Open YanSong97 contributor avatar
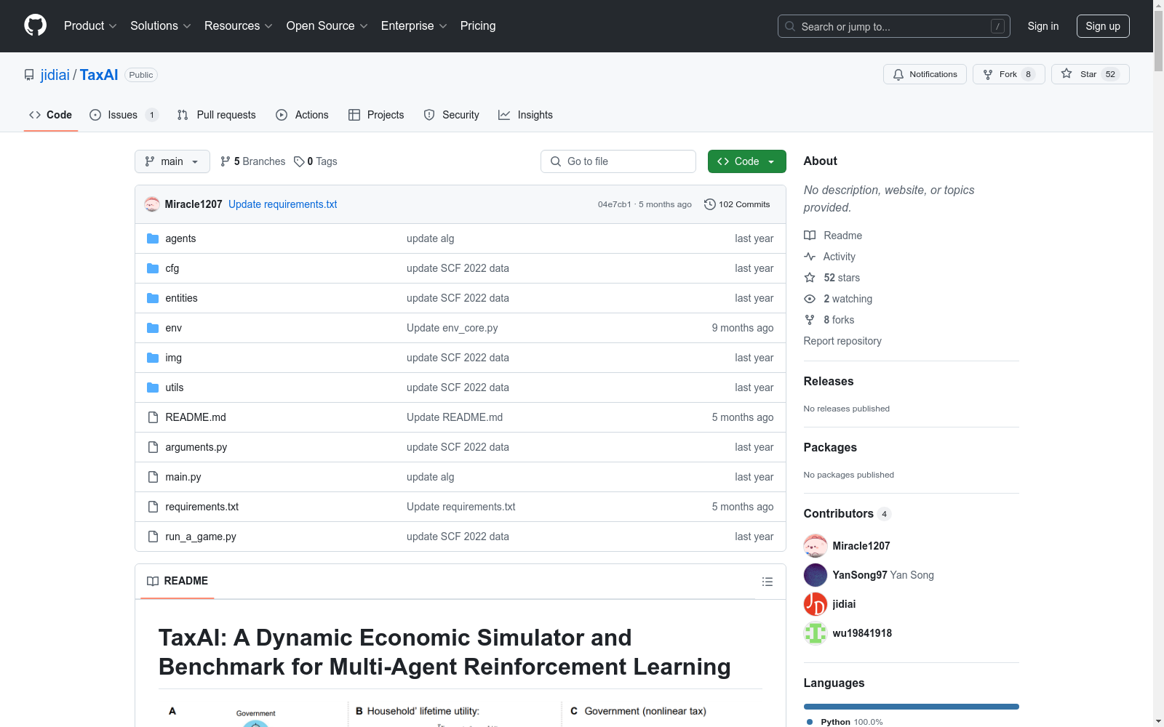Image resolution: width=1164 pixels, height=727 pixels. pos(816,575)
